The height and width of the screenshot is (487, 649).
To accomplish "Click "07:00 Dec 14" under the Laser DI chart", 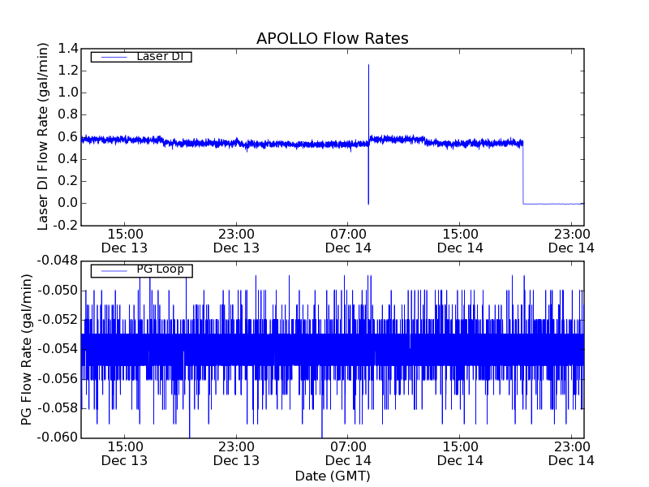I will click(348, 241).
